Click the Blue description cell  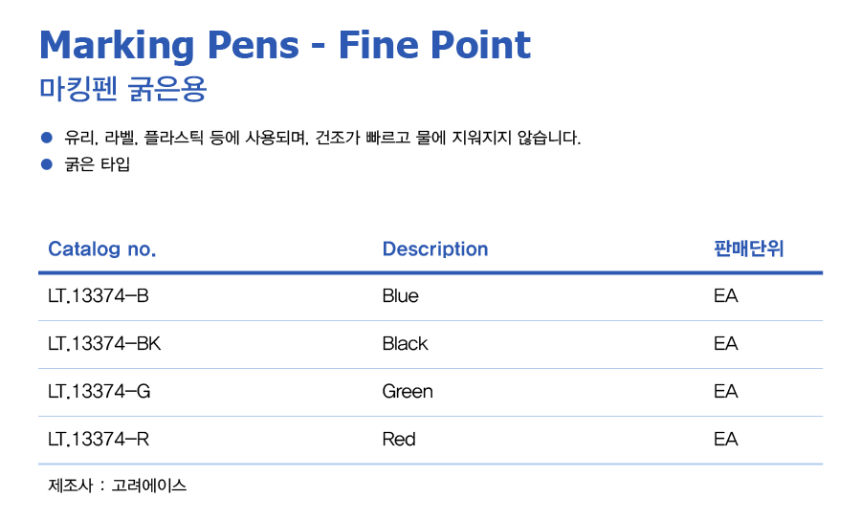[400, 296]
